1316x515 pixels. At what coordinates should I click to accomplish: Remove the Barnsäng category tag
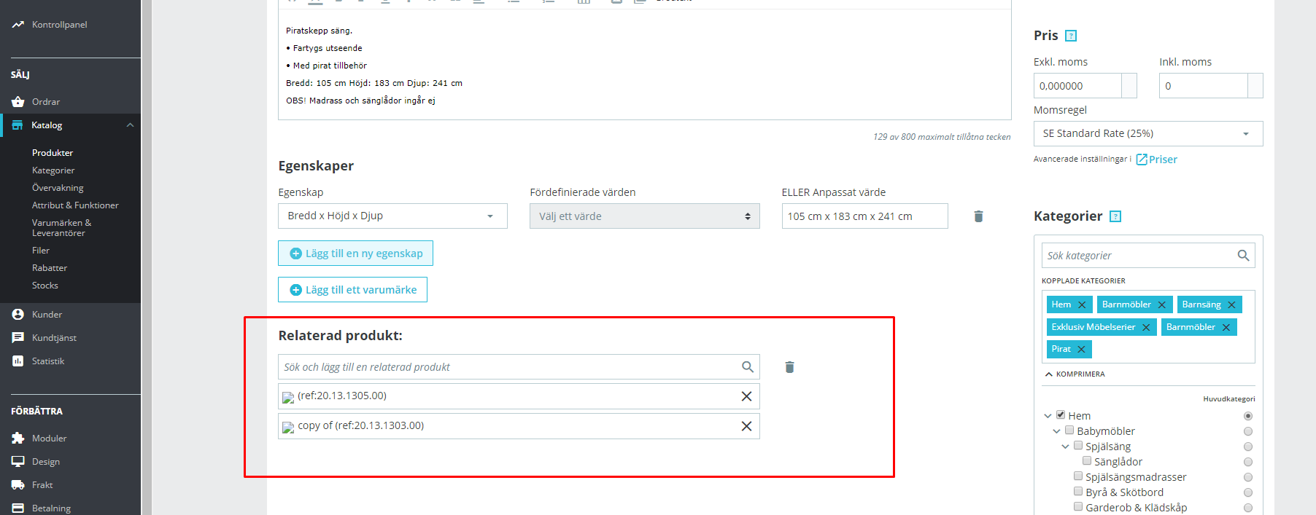pos(1231,305)
